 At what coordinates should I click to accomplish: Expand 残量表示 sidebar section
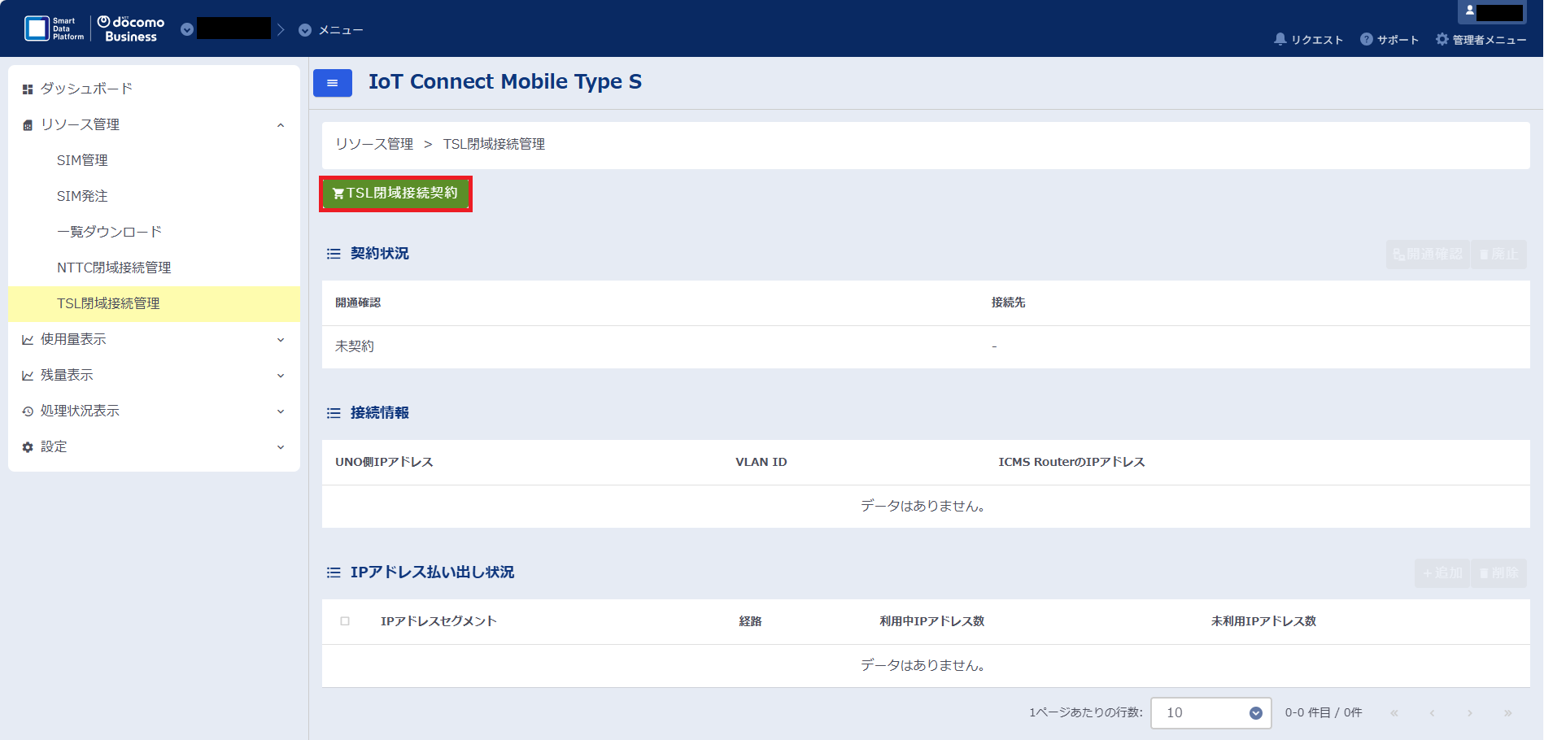[x=154, y=375]
